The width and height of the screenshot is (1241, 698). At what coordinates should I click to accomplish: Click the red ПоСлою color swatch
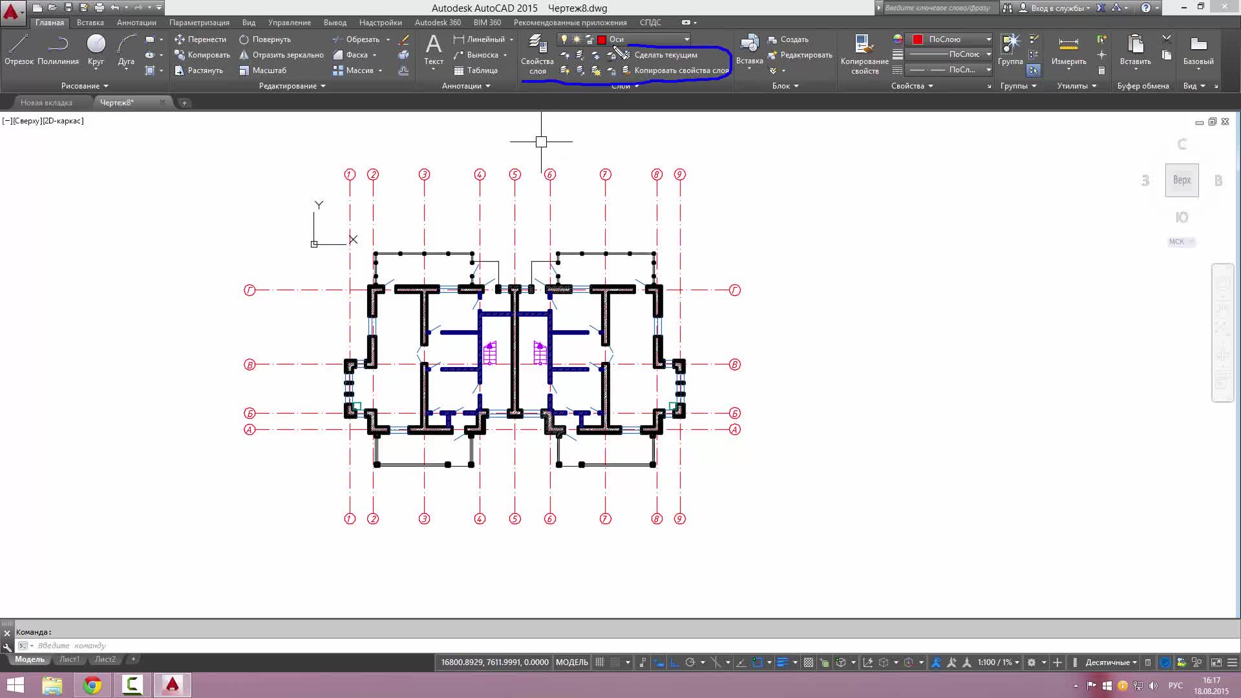[917, 39]
